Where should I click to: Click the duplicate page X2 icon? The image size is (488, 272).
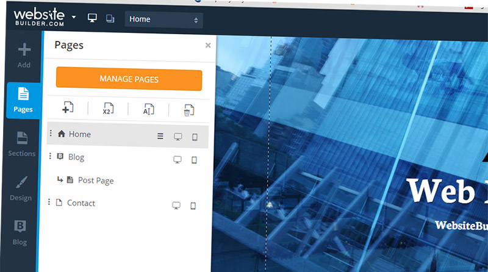click(108, 109)
